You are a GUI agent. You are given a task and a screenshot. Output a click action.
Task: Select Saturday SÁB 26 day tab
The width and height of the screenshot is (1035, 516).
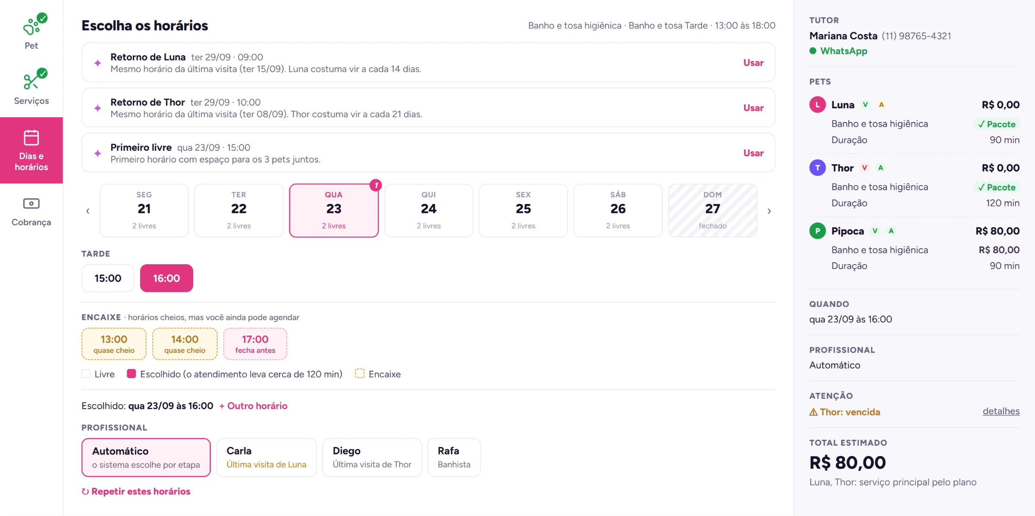pyautogui.click(x=618, y=210)
